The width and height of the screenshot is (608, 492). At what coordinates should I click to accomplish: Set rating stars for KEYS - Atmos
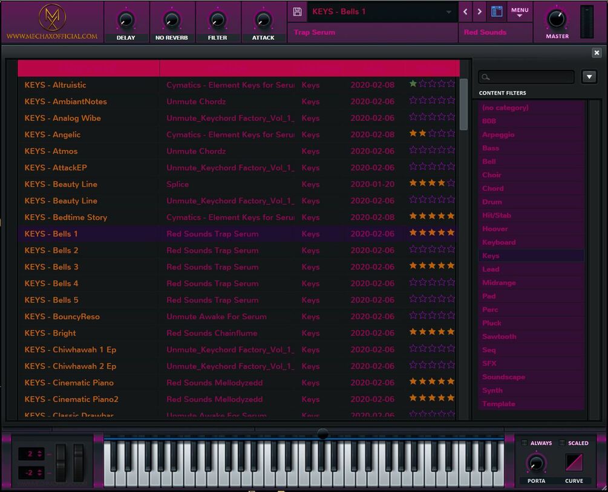432,149
